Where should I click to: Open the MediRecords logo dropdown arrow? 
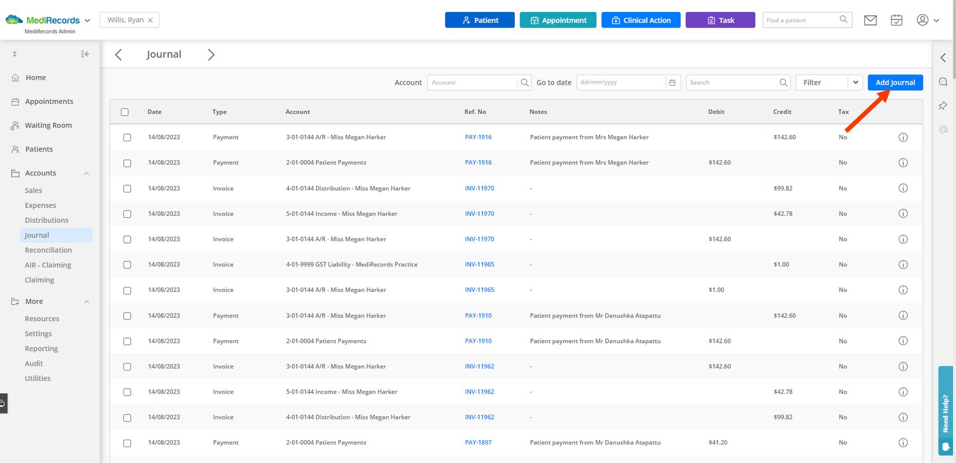87,21
